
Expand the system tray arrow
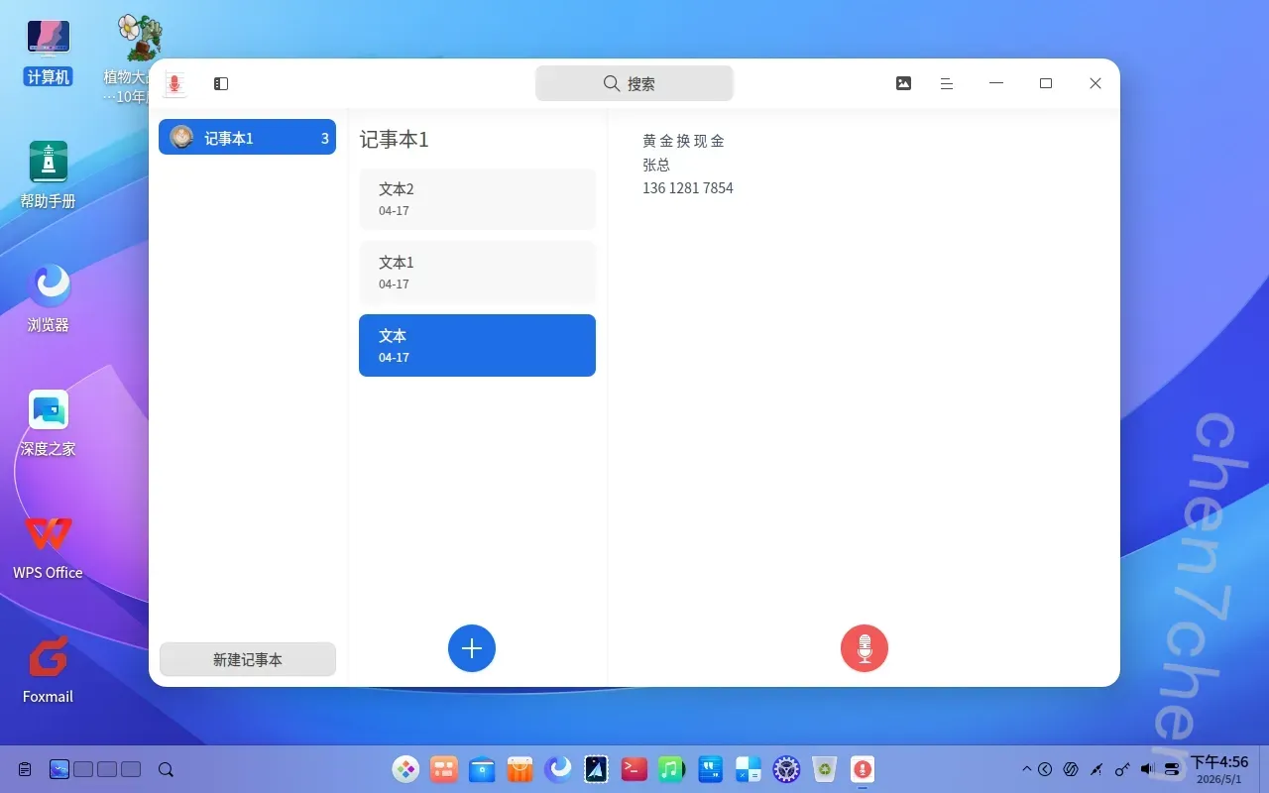click(1027, 769)
